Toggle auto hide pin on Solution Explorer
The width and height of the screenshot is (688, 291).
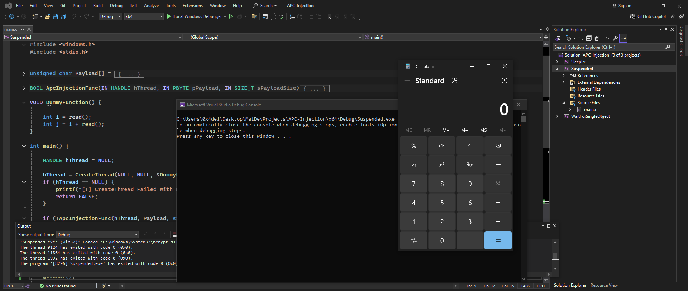666,29
